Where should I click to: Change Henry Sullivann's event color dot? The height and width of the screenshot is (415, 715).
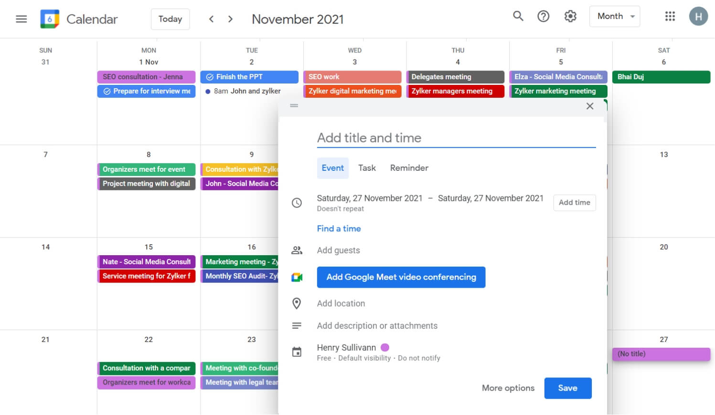(x=385, y=347)
